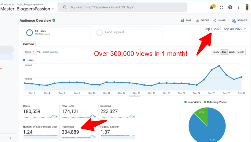Viewport: 251px width, 142px height.
Task: Click the peak data point near Sep 27
Action: click(x=219, y=66)
